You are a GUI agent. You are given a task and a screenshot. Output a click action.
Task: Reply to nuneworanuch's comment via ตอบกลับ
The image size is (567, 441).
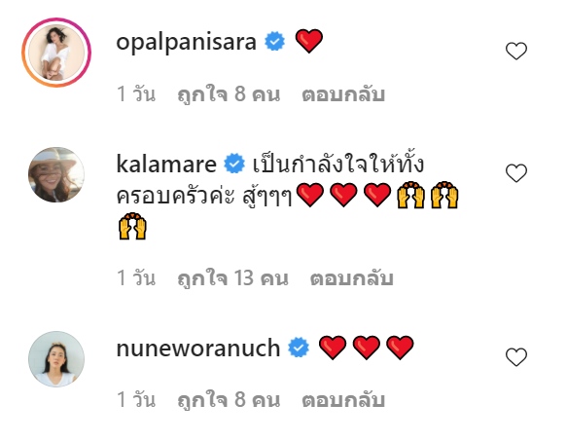[343, 400]
